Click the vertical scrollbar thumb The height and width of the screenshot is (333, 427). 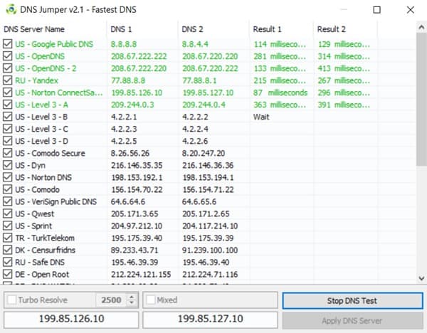[421, 100]
